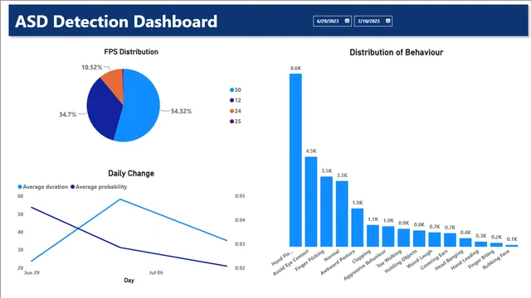Select the Head Banging bar

(x=465, y=243)
